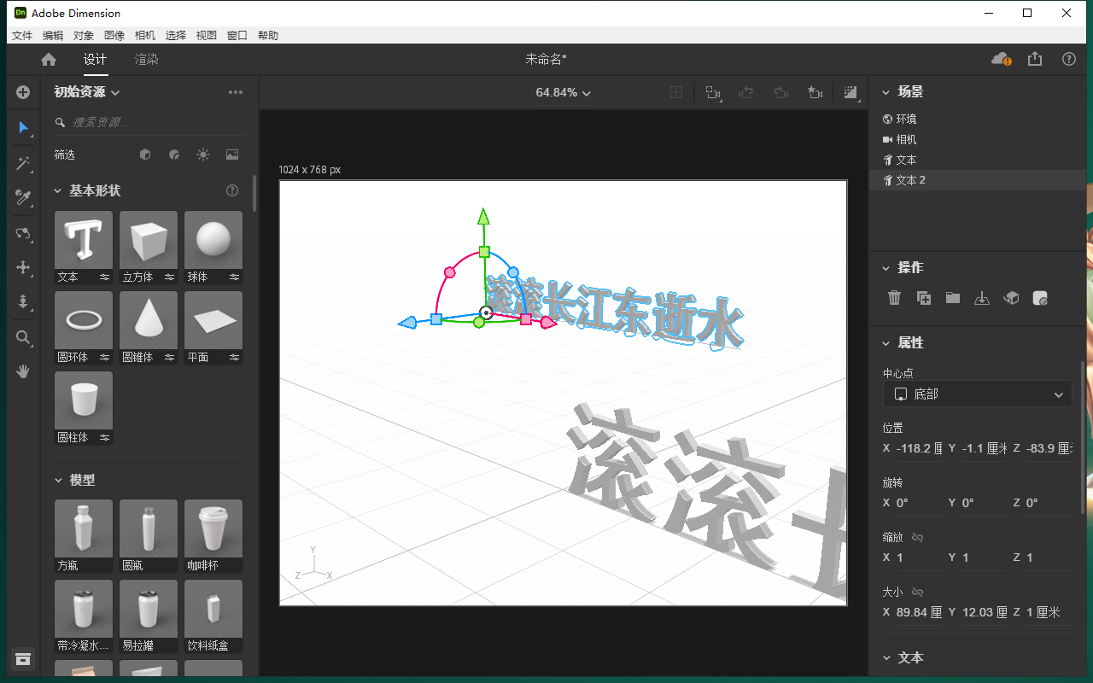The image size is (1093, 683).
Task: Click Move to Ground icon under 操作
Action: [982, 298]
